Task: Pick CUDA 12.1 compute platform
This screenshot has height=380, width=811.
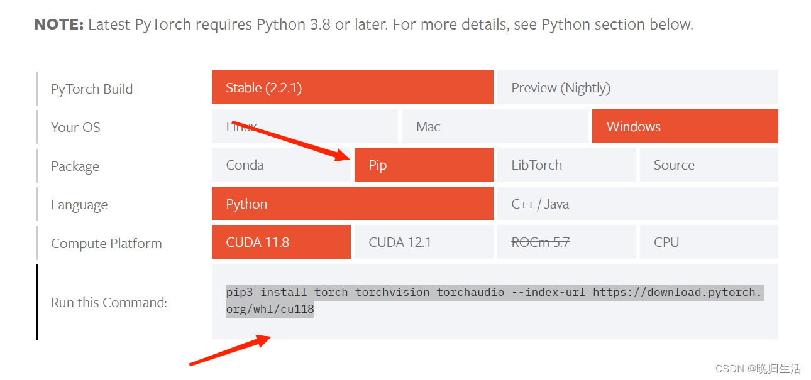Action: coord(424,242)
